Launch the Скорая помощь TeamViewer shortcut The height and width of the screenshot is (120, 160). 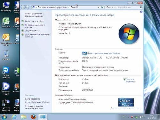(6, 73)
